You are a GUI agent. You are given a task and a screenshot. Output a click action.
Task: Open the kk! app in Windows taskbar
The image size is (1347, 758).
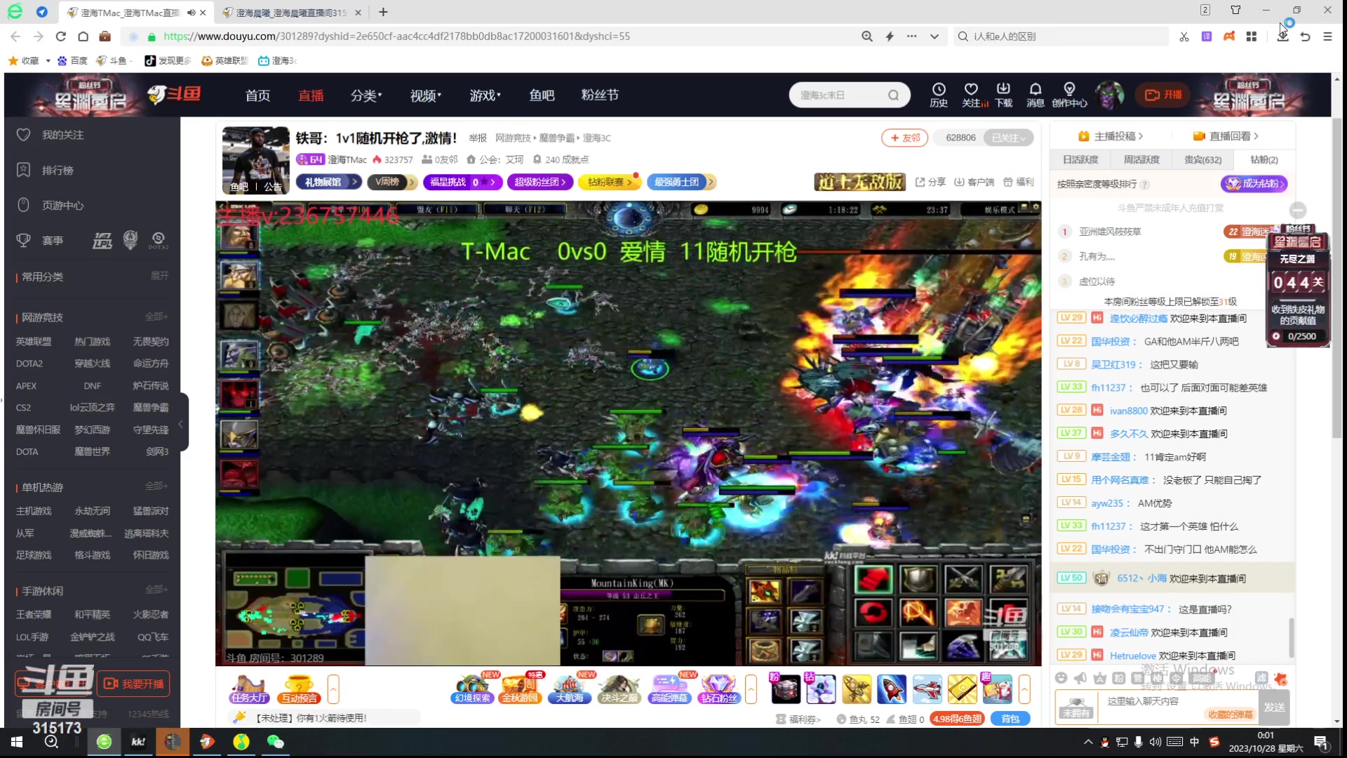pos(138,742)
